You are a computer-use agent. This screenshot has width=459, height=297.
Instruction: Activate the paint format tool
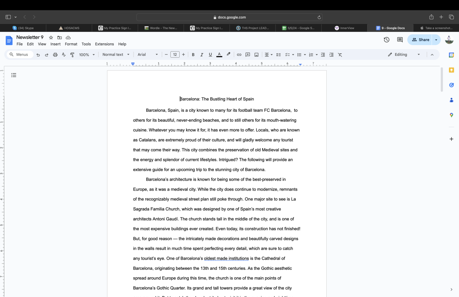point(72,55)
